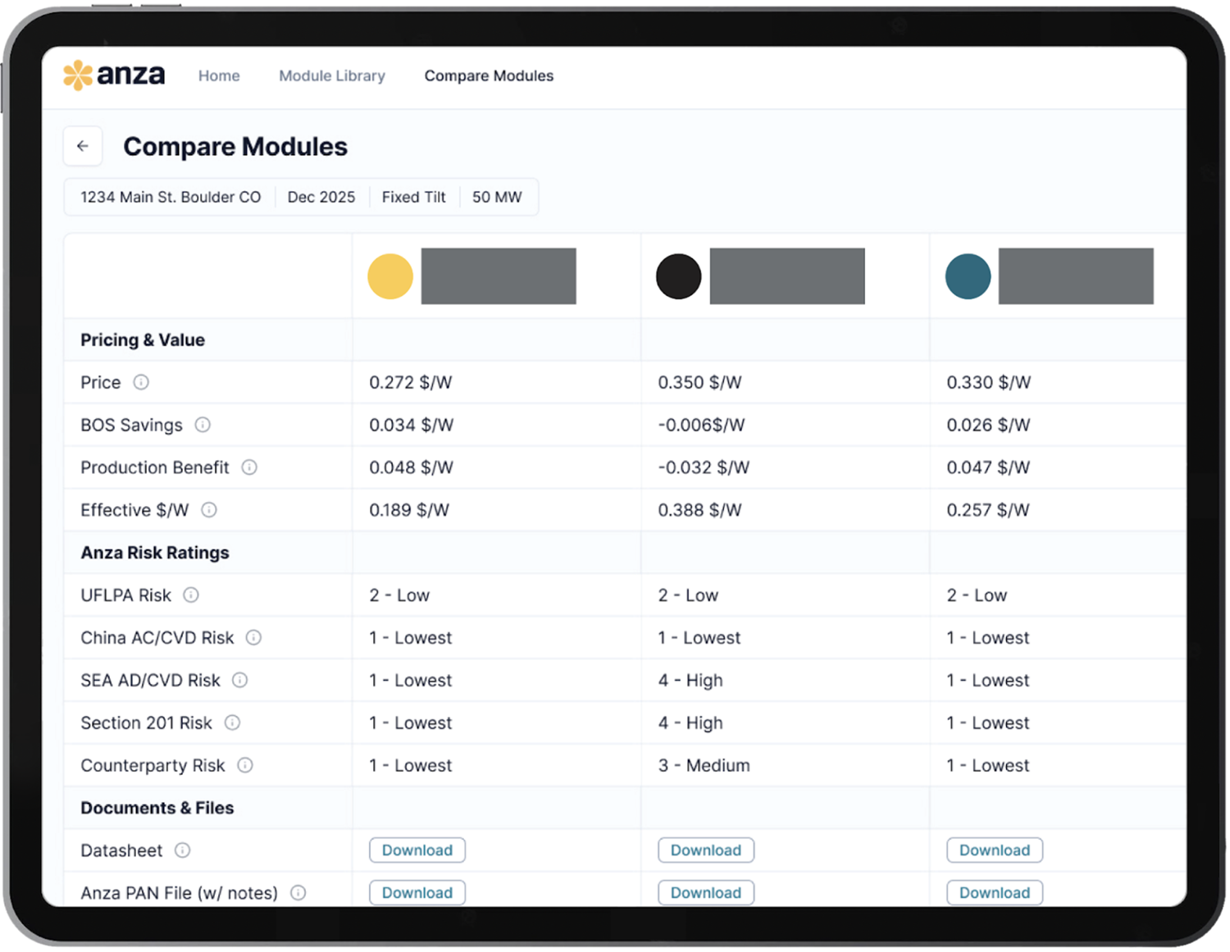Click the back arrow button
This screenshot has height=952, width=1230.
[83, 146]
